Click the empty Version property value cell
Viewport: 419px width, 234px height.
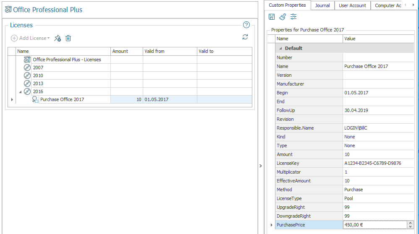(x=378, y=75)
